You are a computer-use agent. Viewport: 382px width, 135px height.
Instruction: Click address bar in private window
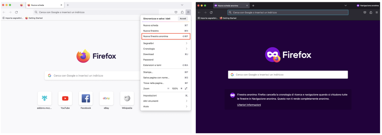pyautogui.click(x=288, y=12)
